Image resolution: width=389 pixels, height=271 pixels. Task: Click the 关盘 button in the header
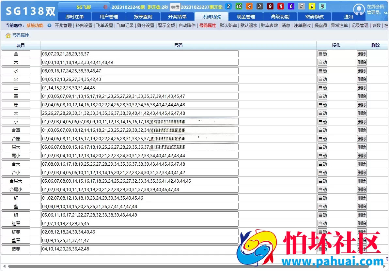pos(175,7)
